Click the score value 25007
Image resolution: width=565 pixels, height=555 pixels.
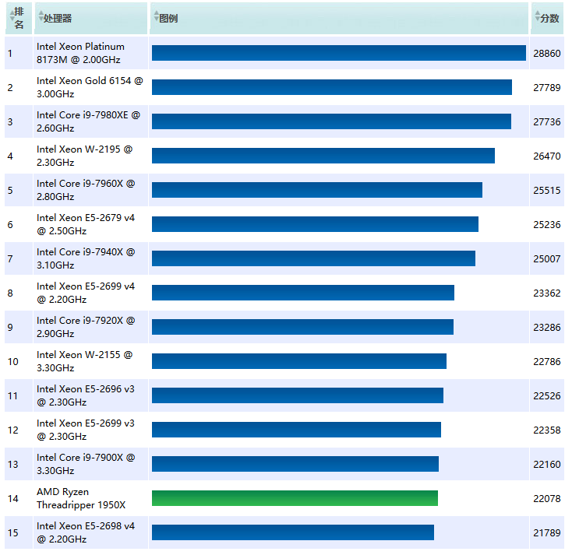click(546, 258)
